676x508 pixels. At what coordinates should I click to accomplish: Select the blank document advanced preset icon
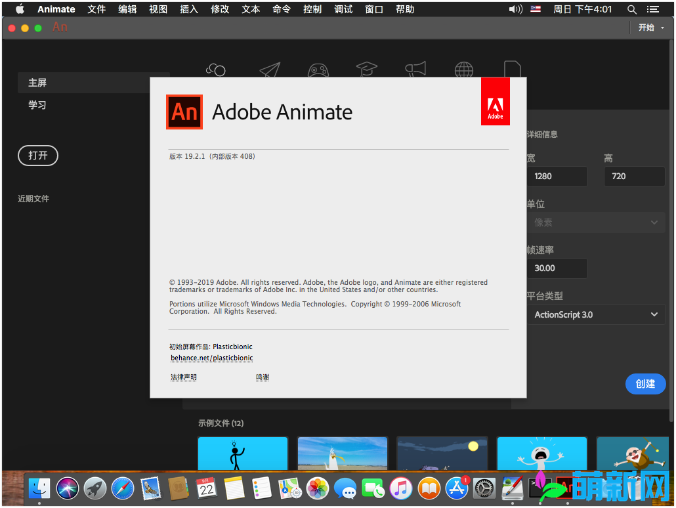(512, 69)
